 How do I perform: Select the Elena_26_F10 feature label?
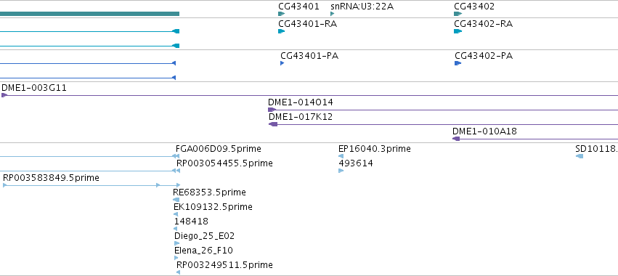tap(203, 251)
